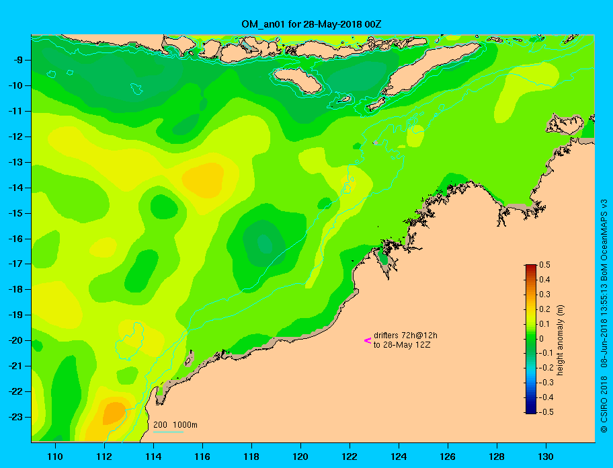The height and width of the screenshot is (468, 613).
Task: Click longitude axis label 128
Action: coord(497,457)
